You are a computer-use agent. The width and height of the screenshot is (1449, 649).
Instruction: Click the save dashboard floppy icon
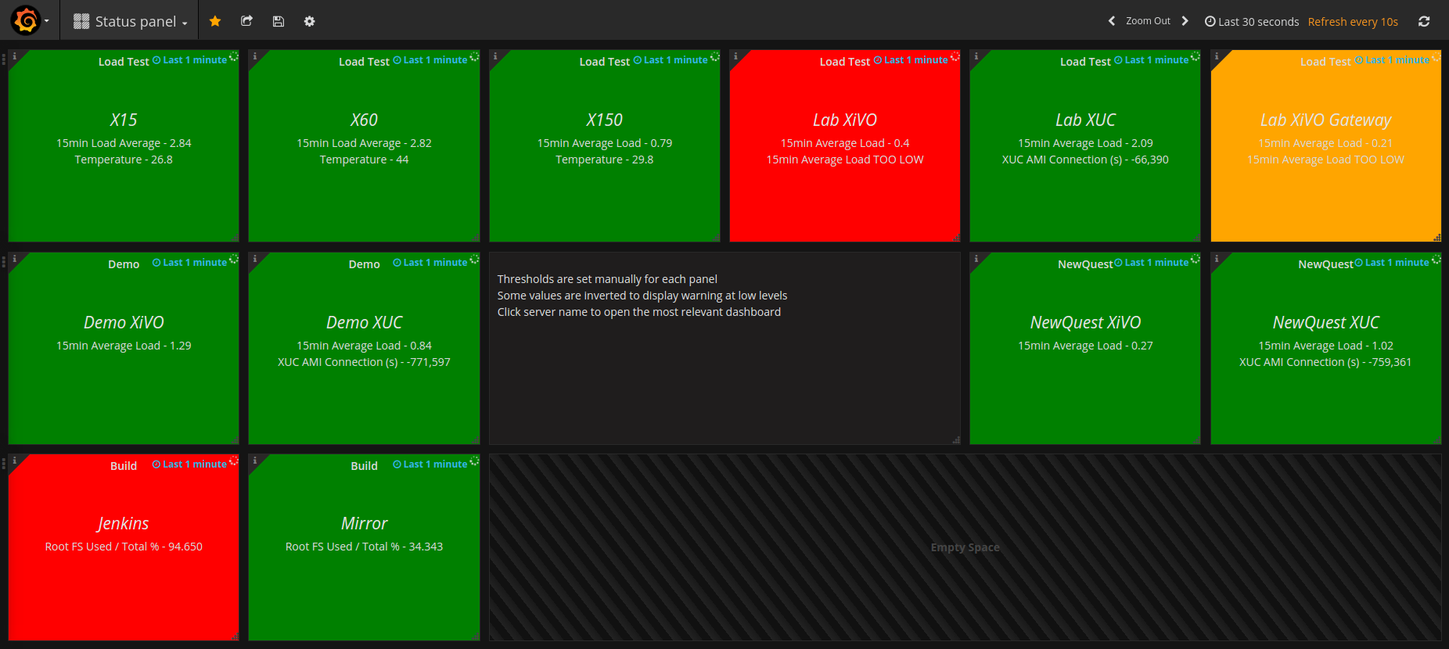(278, 21)
